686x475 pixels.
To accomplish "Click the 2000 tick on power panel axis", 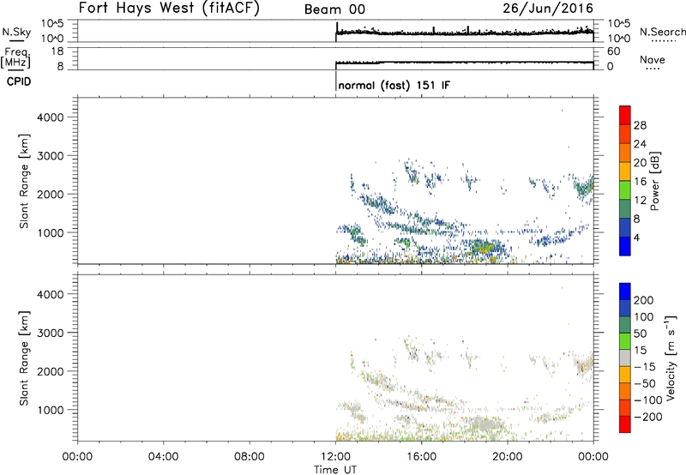I will pos(51,194).
